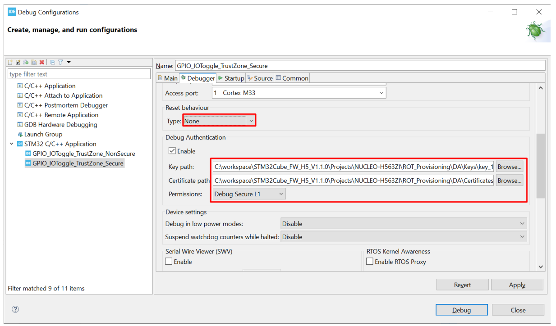Open Suspend watchdog counters dropdown
The height and width of the screenshot is (326, 556).
(404, 237)
